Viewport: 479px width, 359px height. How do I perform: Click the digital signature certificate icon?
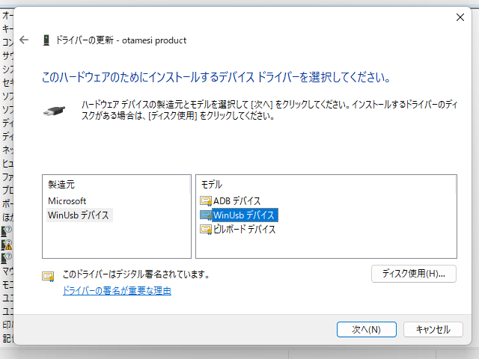tap(49, 275)
